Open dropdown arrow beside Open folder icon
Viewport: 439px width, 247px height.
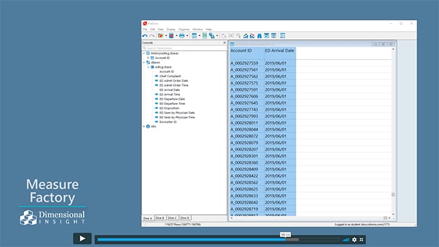(166, 36)
